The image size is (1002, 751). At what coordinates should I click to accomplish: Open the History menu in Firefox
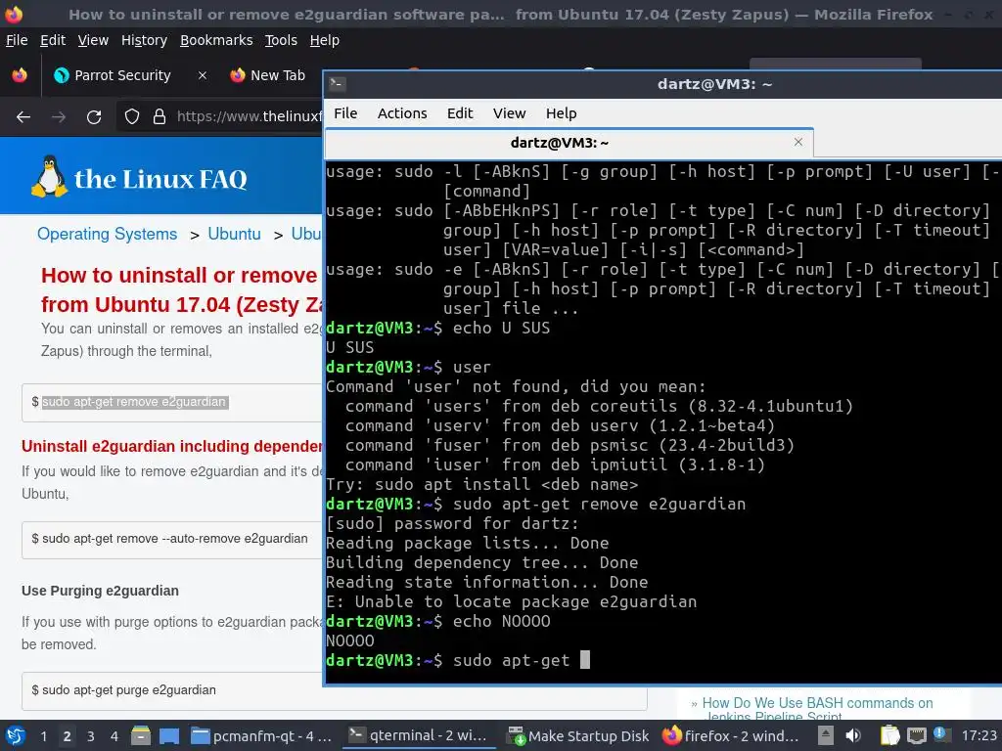click(144, 40)
